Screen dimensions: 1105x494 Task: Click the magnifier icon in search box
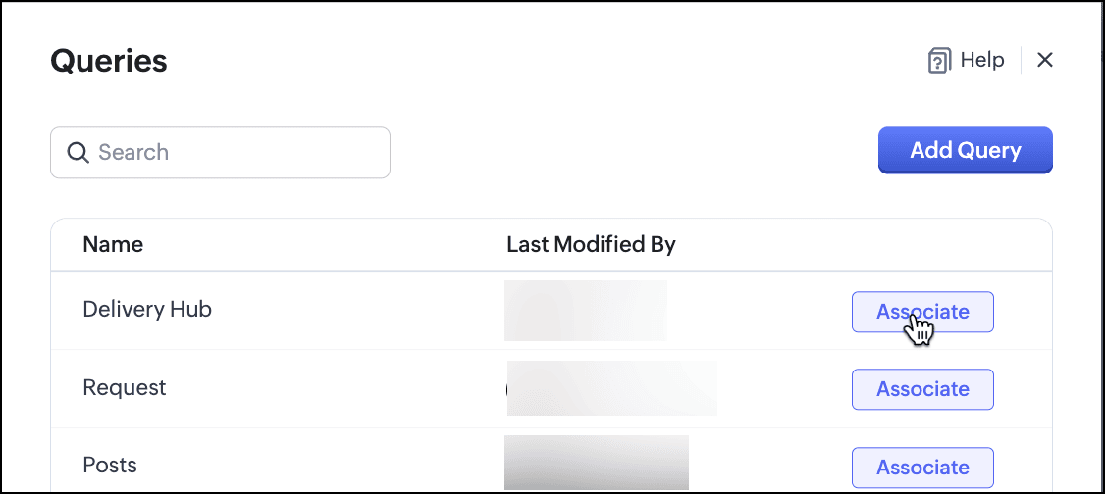78,153
